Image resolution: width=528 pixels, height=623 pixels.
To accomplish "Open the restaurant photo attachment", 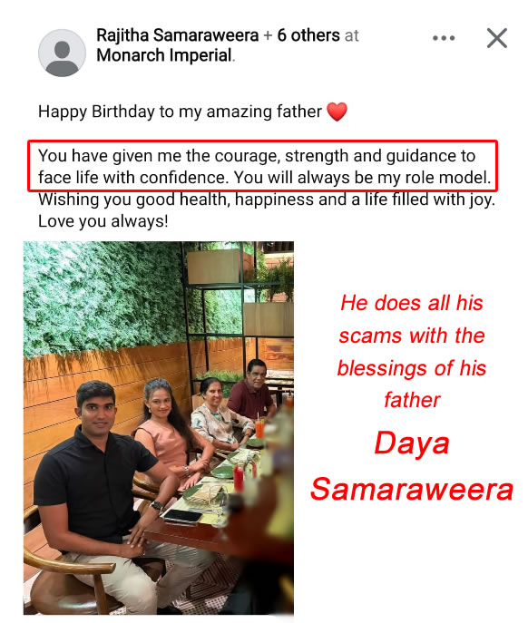I will pos(159,428).
